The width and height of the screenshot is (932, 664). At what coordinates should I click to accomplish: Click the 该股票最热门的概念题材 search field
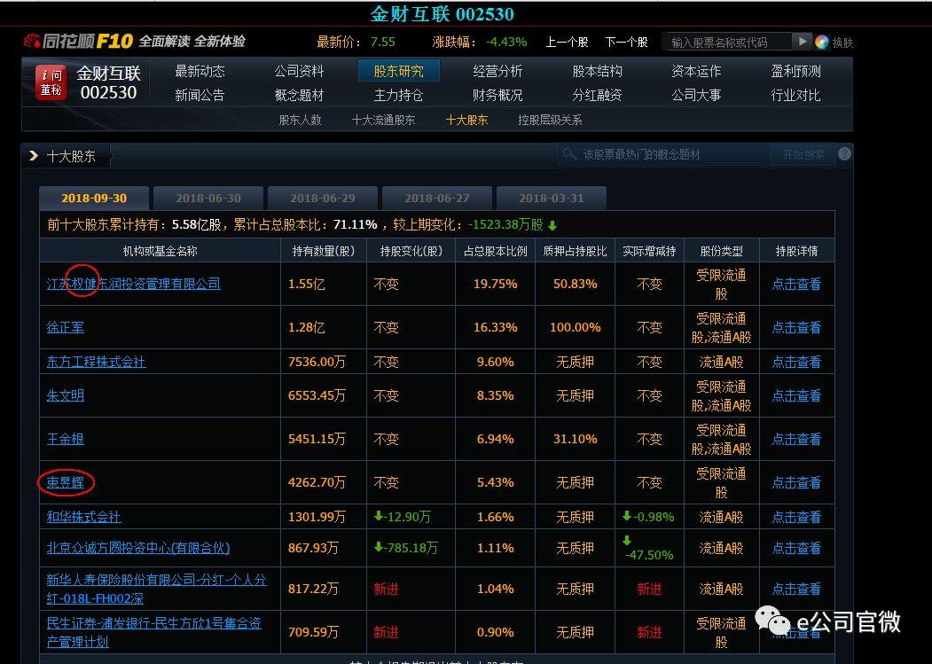pos(663,154)
